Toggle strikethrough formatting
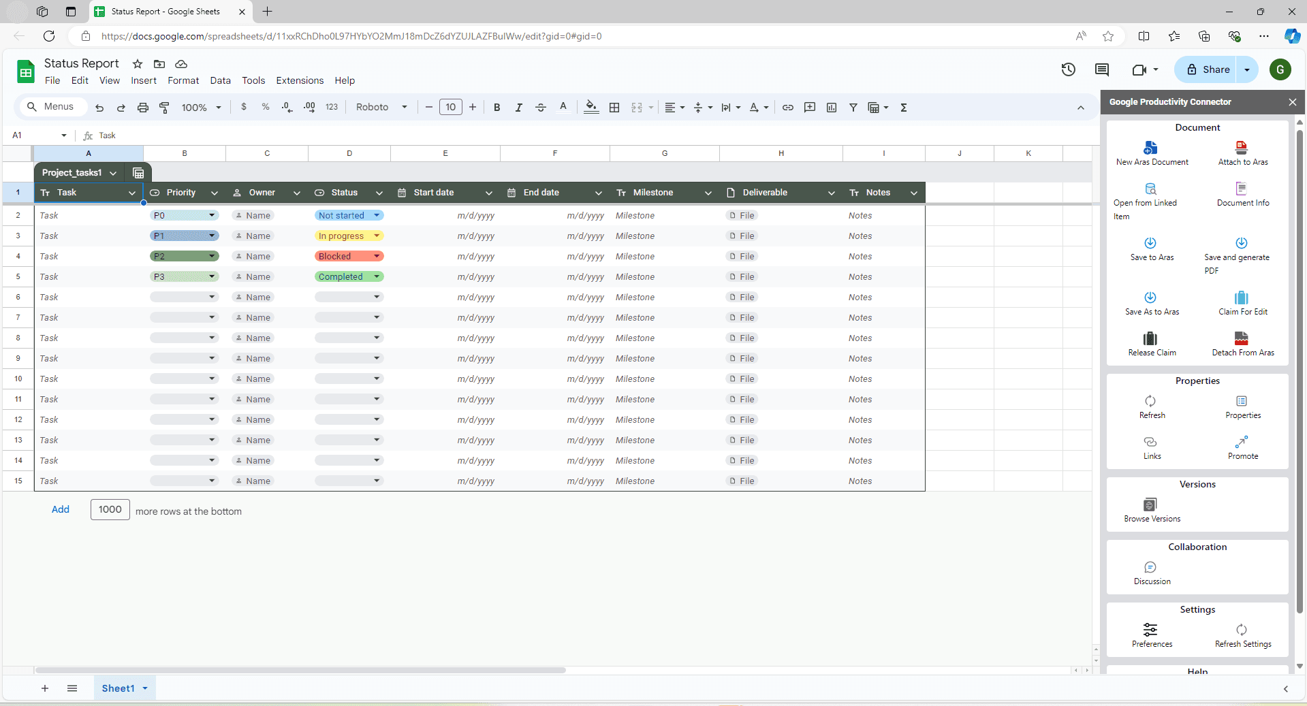Screen dimensions: 1307x706 [541, 108]
